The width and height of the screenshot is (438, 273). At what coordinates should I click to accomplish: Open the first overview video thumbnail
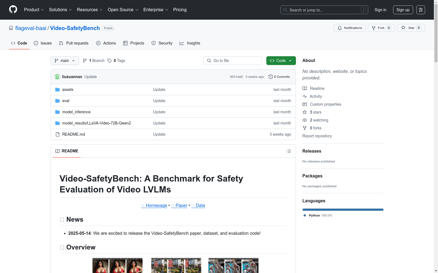117,266
